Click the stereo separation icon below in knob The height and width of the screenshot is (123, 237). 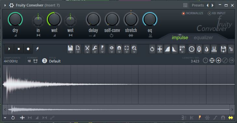(38, 35)
